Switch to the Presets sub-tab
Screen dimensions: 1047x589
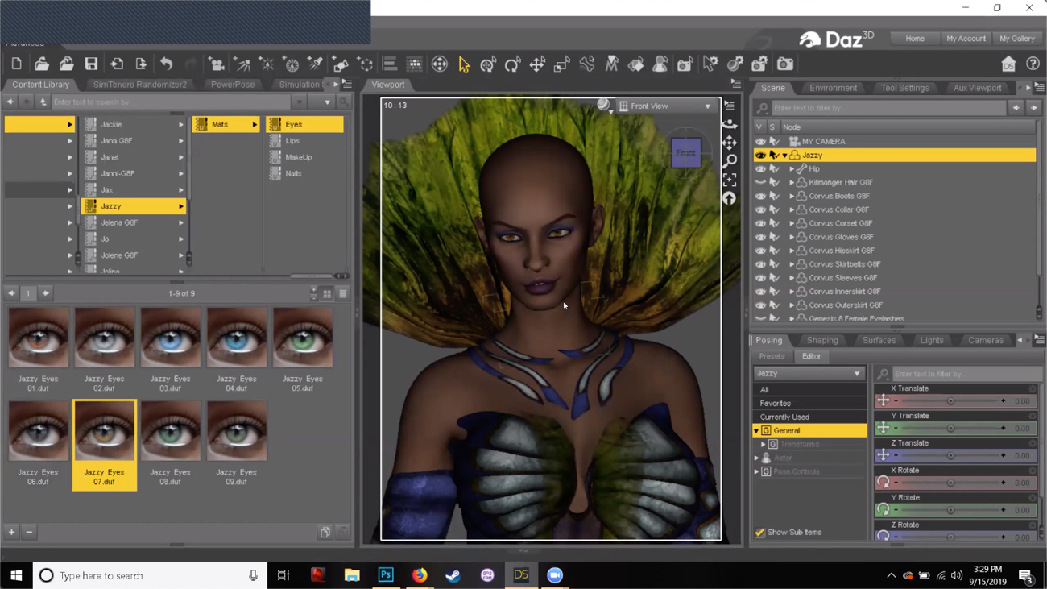point(772,356)
